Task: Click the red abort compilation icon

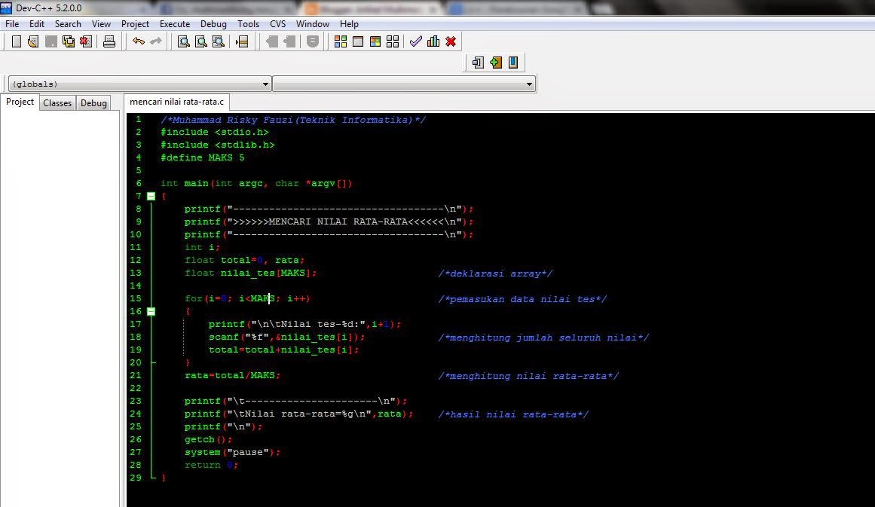Action: pyautogui.click(x=450, y=41)
